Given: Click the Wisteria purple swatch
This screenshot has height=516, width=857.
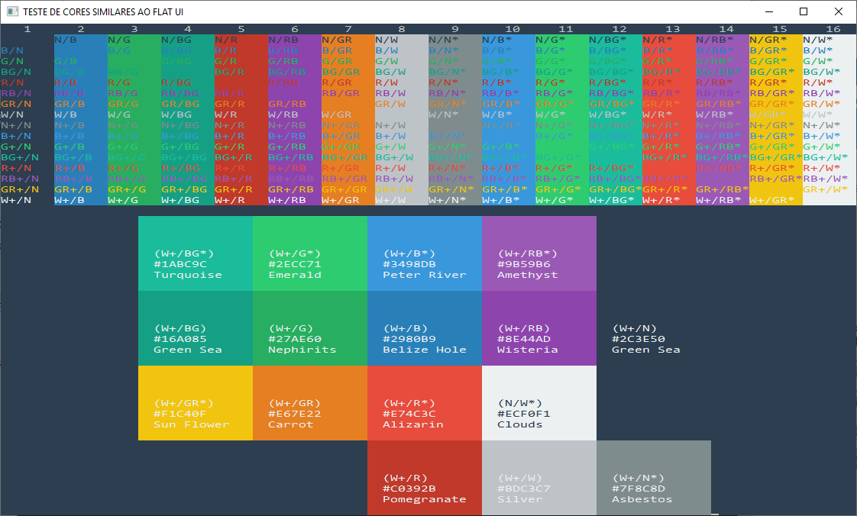Looking at the screenshot, I should (539, 328).
